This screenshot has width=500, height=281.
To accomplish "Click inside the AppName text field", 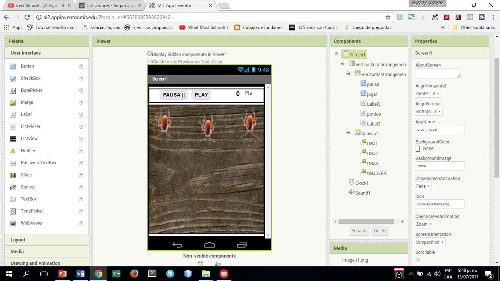I will pyautogui.click(x=439, y=129).
